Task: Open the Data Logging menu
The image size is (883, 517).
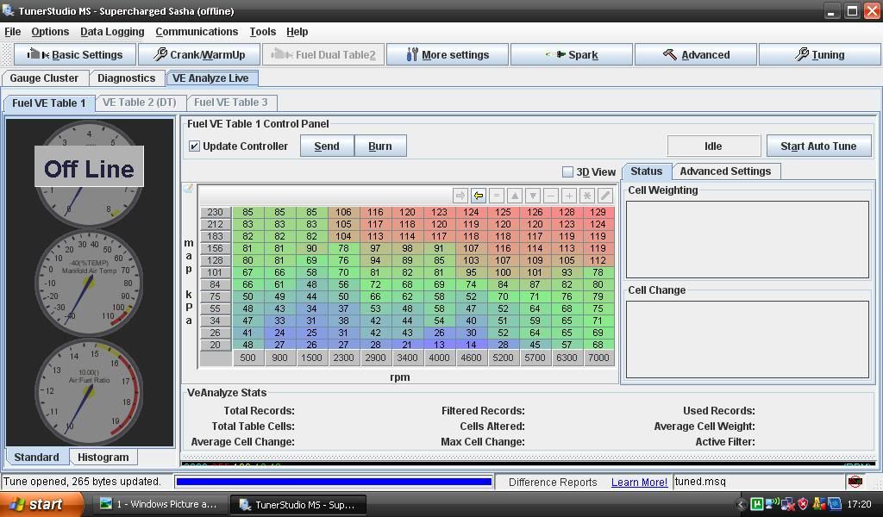Action: tap(112, 32)
